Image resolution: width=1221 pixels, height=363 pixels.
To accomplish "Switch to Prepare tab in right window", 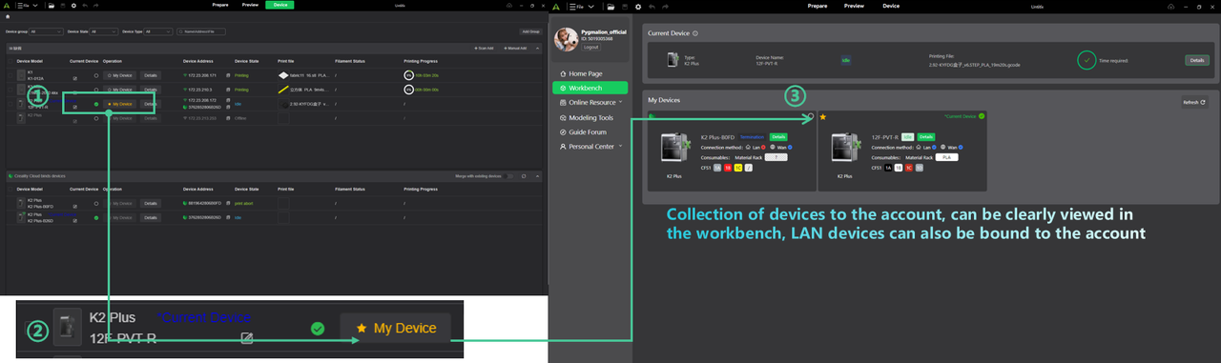I will tap(817, 6).
